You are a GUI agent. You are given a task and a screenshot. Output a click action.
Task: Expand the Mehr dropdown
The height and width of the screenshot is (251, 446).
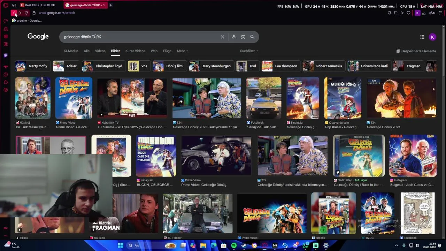pos(182,51)
